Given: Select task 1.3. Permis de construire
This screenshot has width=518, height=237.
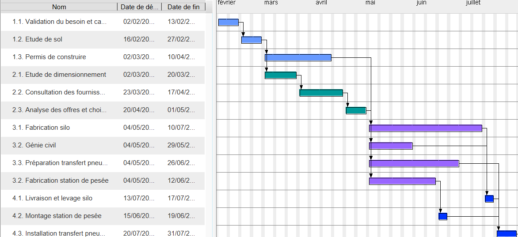Looking at the screenshot, I should pyautogui.click(x=103, y=57).
